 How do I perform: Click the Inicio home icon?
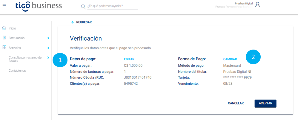click(4, 28)
